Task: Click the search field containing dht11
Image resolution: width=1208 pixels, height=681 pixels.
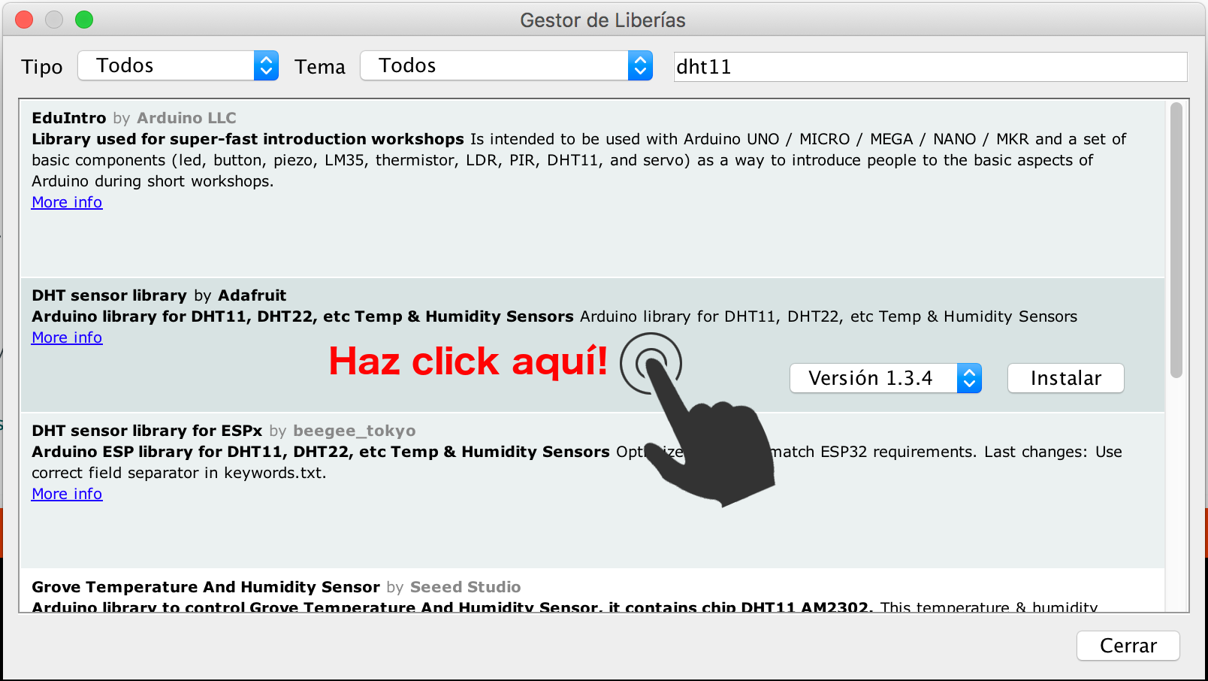Action: click(930, 67)
